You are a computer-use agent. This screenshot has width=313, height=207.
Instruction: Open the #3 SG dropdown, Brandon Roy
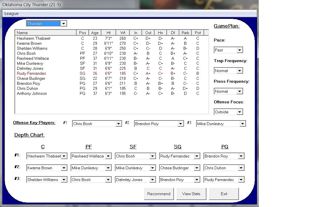[180, 180]
